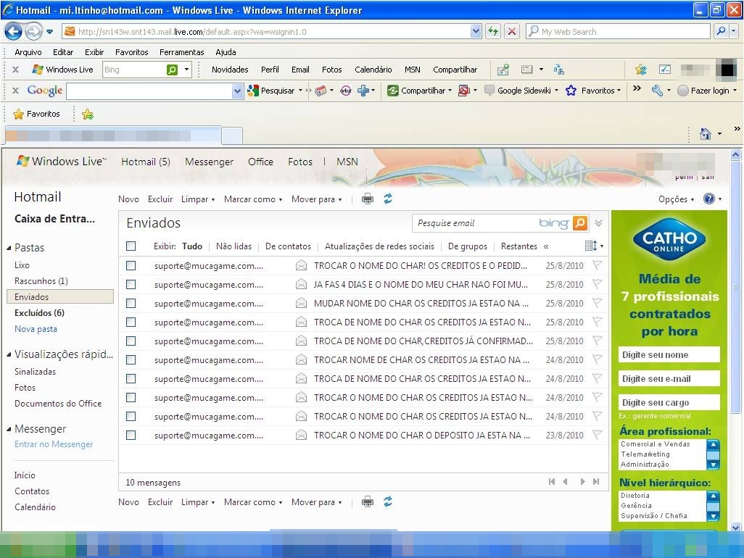Click the Help question mark icon
744x558 pixels.
(708, 199)
